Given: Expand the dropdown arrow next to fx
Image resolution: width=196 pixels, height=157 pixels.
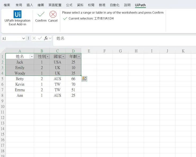Looking at the screenshot, I should point(50,38).
